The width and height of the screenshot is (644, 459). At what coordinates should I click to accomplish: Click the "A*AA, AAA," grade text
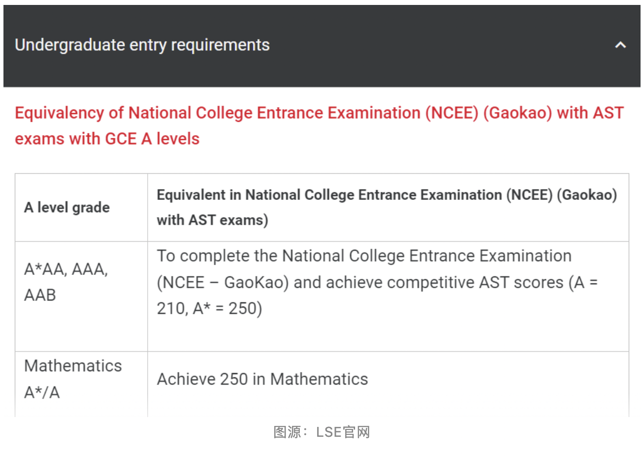pyautogui.click(x=66, y=269)
